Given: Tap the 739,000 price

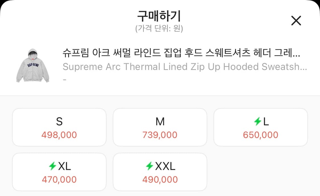Looking at the screenshot, I should click(160, 135).
